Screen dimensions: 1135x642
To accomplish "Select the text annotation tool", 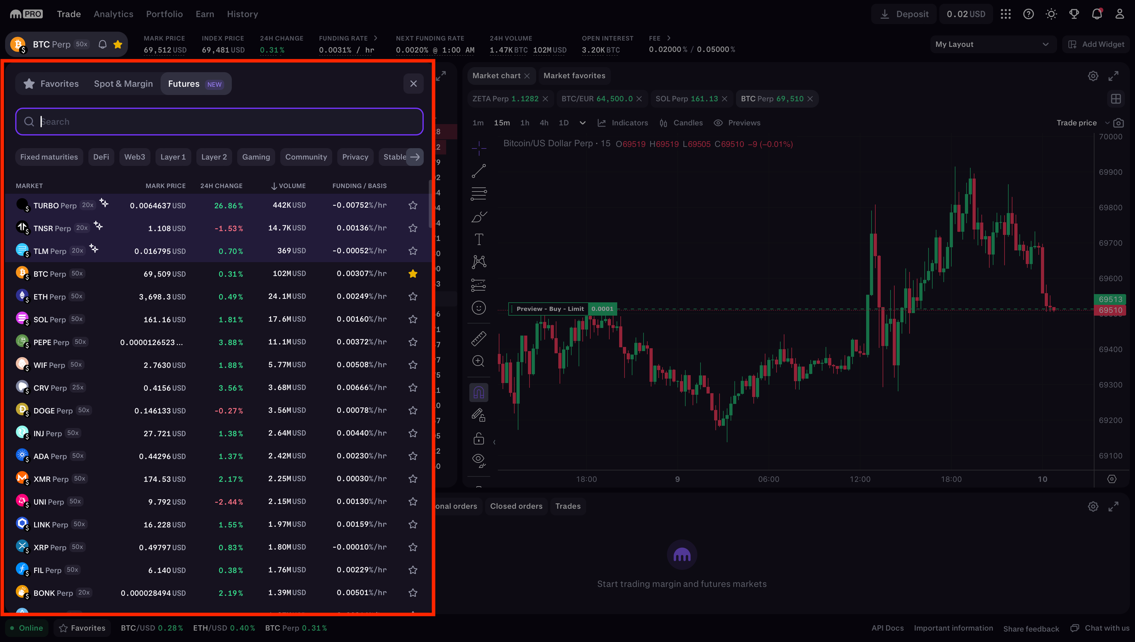I will pyautogui.click(x=479, y=239).
